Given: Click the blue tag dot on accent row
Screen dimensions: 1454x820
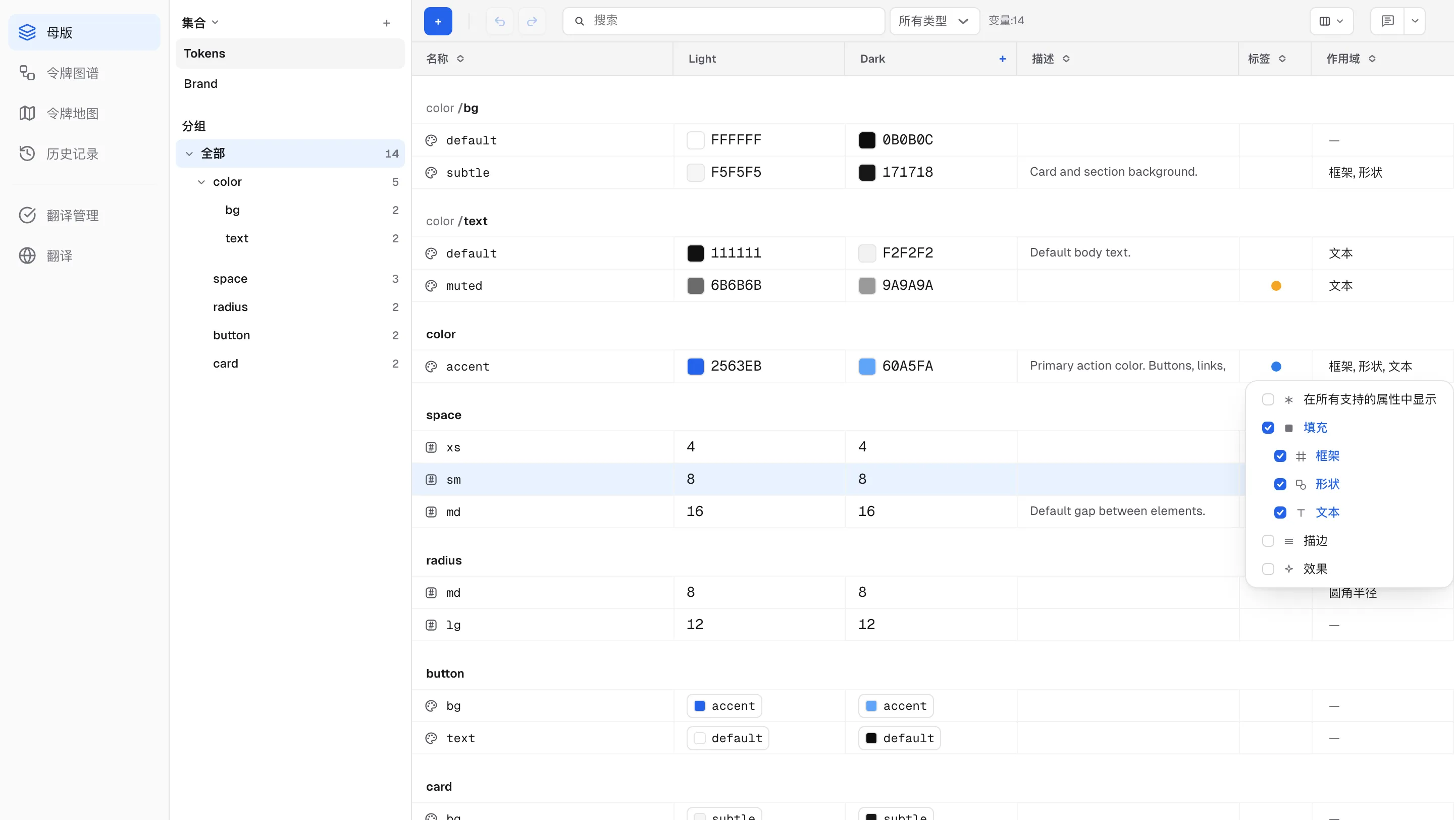Looking at the screenshot, I should [x=1276, y=366].
